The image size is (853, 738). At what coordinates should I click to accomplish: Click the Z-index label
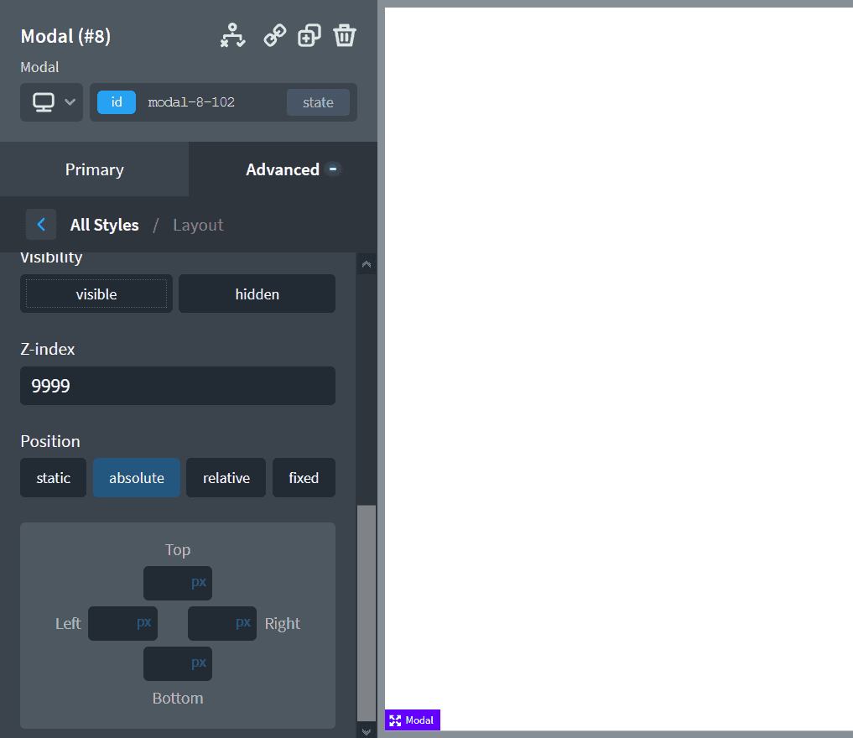[47, 349]
